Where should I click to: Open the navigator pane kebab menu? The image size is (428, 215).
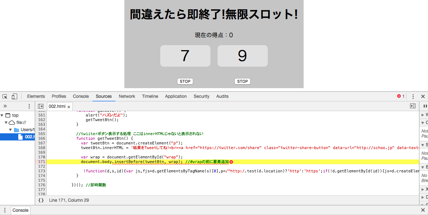pyautogui.click(x=29, y=106)
